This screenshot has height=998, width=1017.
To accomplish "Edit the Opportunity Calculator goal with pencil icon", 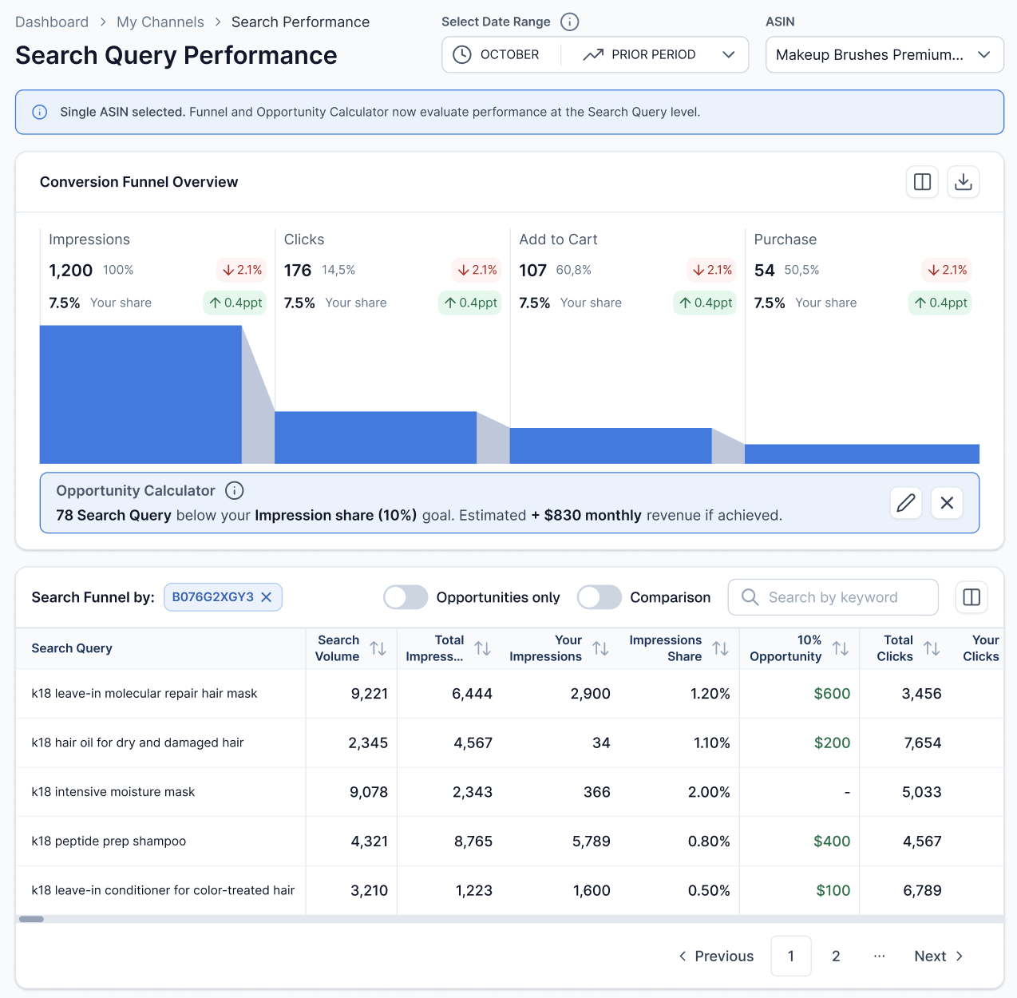I will 905,503.
